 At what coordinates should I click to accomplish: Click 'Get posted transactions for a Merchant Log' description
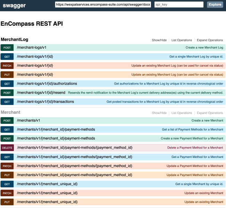165,102
